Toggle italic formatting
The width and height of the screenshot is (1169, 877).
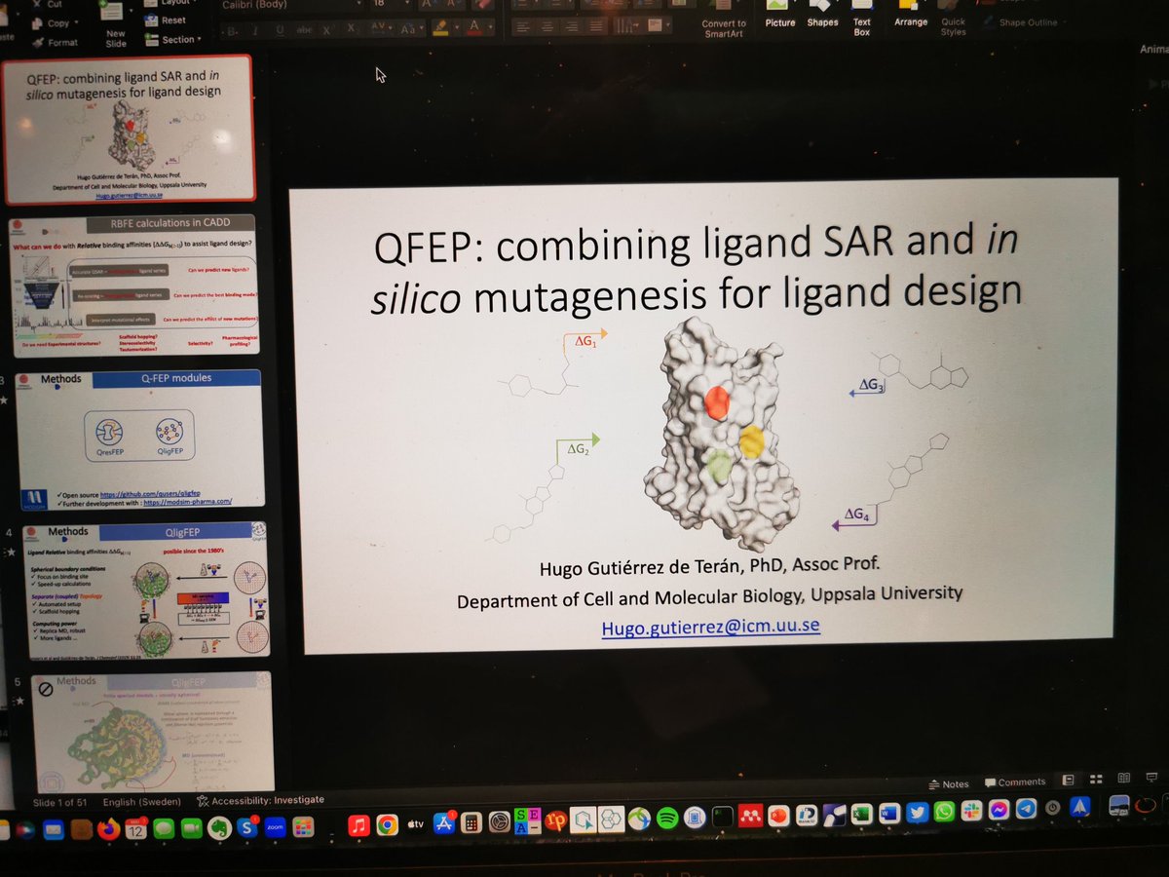click(x=256, y=31)
